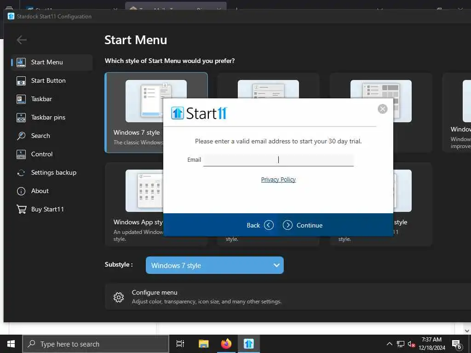
Task: Open Task View on the taskbar
Action: coord(180,344)
